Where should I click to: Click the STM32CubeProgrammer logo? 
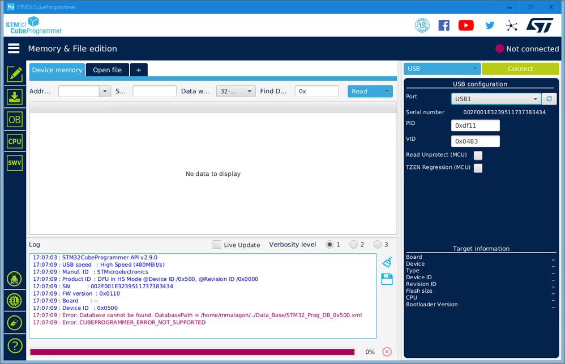point(33,25)
